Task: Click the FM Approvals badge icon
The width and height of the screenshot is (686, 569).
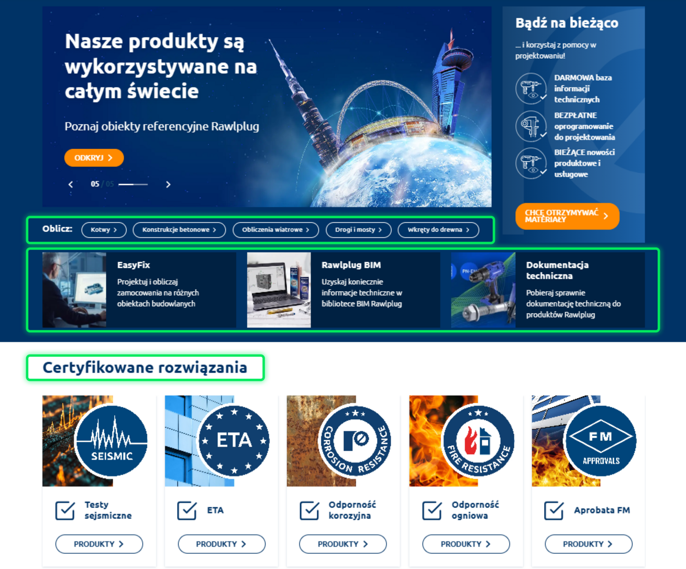Action: [601, 441]
